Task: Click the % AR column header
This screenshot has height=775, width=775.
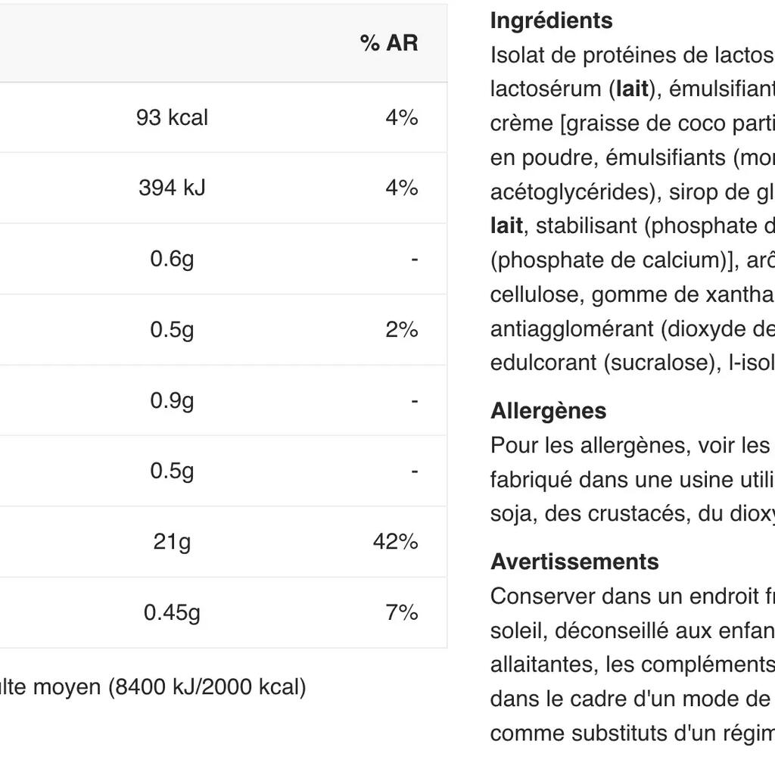Action: [389, 43]
